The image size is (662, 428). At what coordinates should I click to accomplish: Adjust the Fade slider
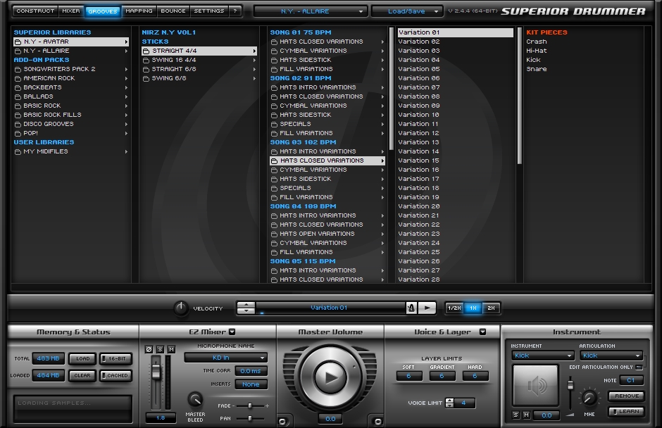pyautogui.click(x=250, y=406)
